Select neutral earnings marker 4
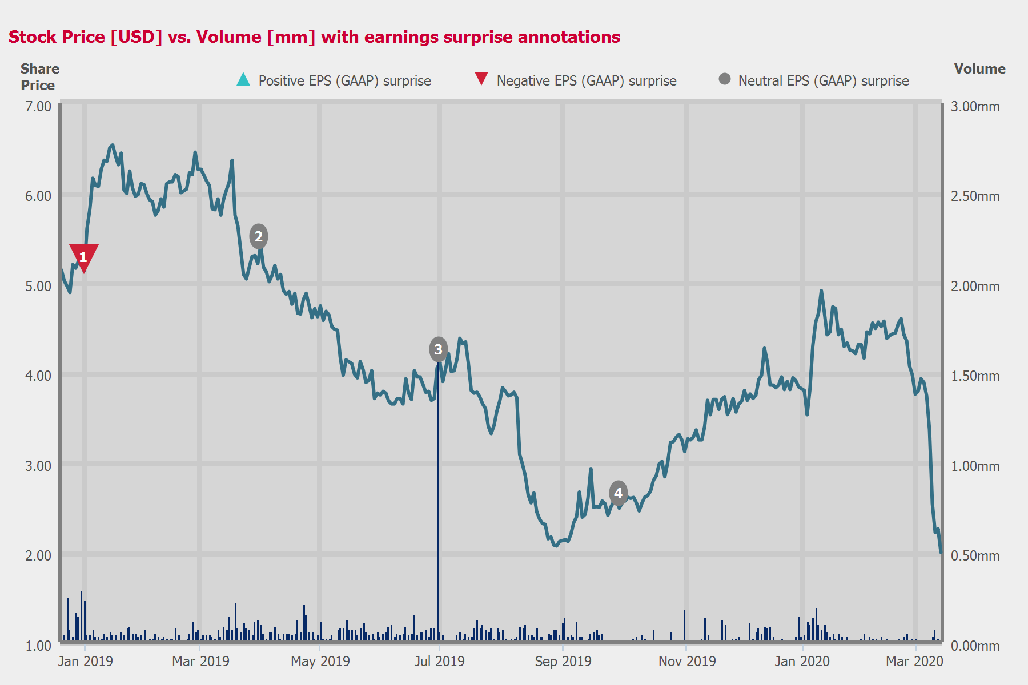1028x685 pixels. click(x=619, y=493)
